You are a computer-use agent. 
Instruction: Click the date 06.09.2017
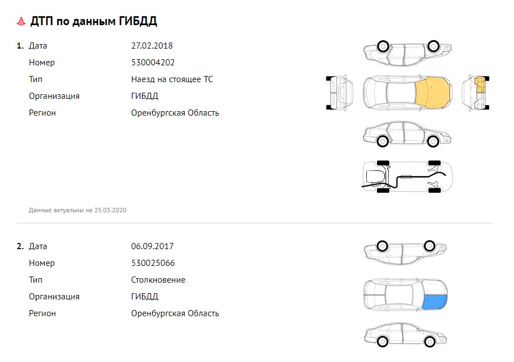tap(153, 246)
